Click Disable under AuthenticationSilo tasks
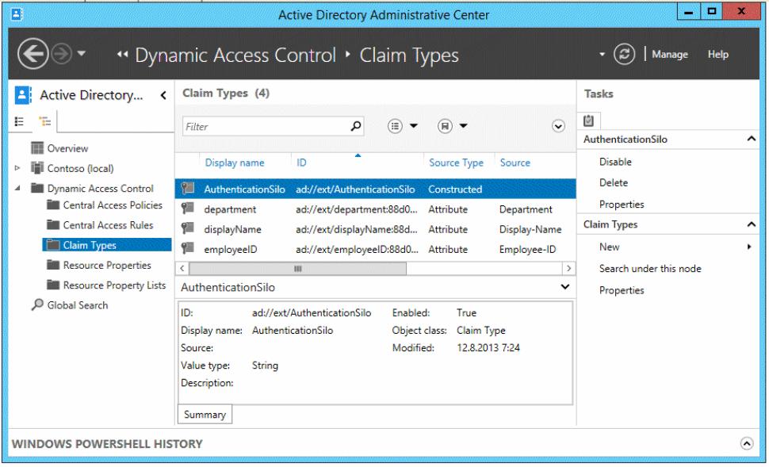The height and width of the screenshot is (467, 769). [615, 162]
